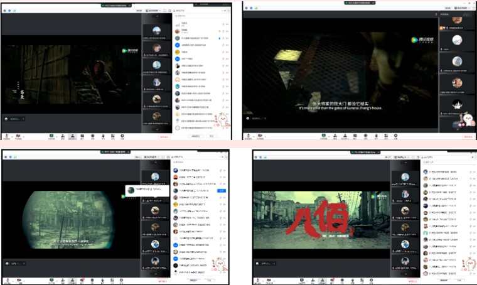Open Chat in the dark stairway scene window
This screenshot has height=285, width=477.
(82, 136)
